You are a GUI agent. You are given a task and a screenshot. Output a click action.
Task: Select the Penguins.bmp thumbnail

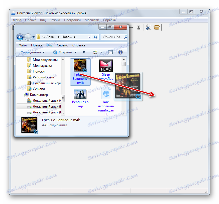[80, 94]
